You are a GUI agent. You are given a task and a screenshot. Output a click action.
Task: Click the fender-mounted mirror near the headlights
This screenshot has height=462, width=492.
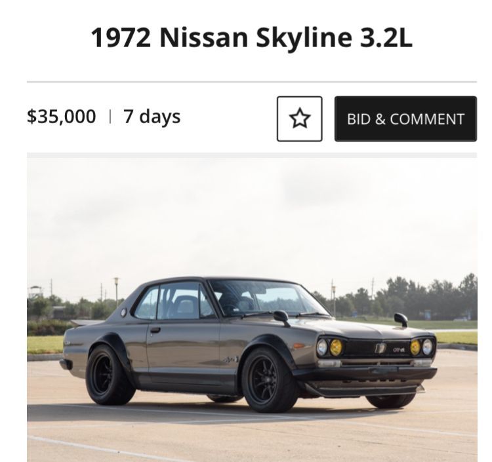pyautogui.click(x=401, y=319)
